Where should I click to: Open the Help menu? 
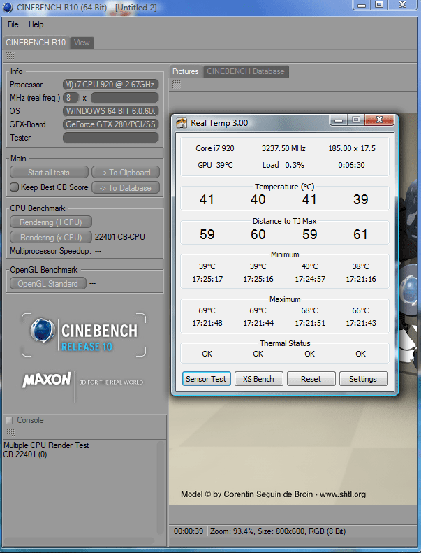click(x=36, y=24)
